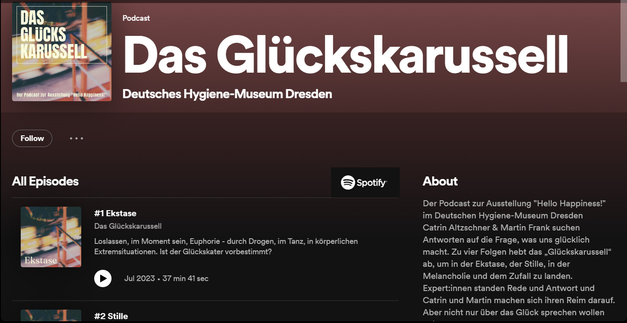The height and width of the screenshot is (323, 627).
Task: Click the About description paragraph
Action: pos(519,259)
